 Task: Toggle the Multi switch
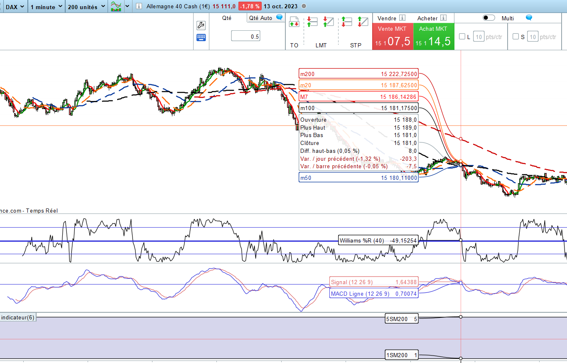[x=489, y=18]
